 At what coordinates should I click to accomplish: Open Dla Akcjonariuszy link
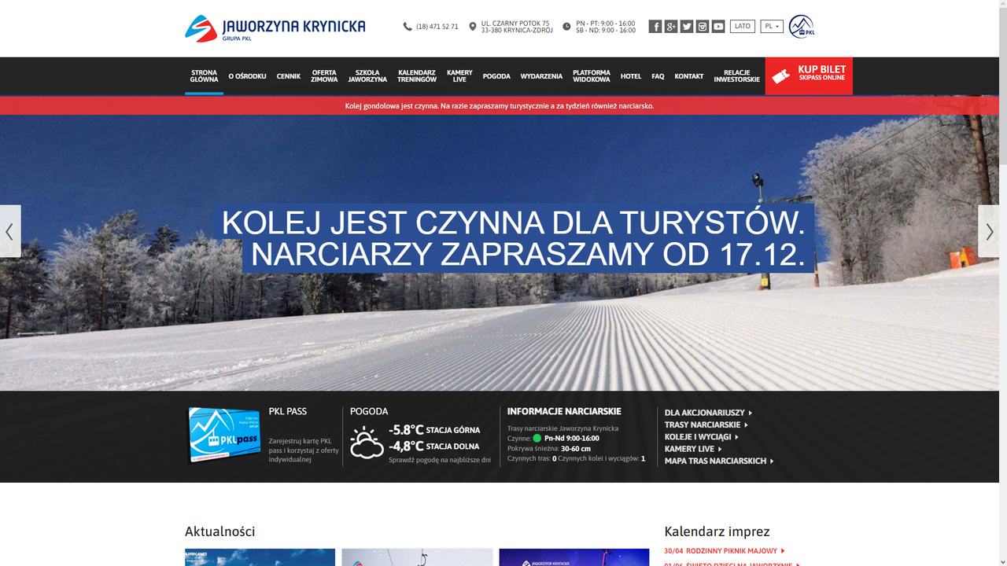(x=708, y=413)
